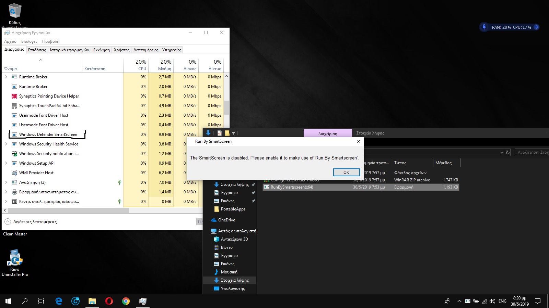This screenshot has width=549, height=308.
Task: Open Microsoft Edge from the taskbar
Action: coord(59,301)
